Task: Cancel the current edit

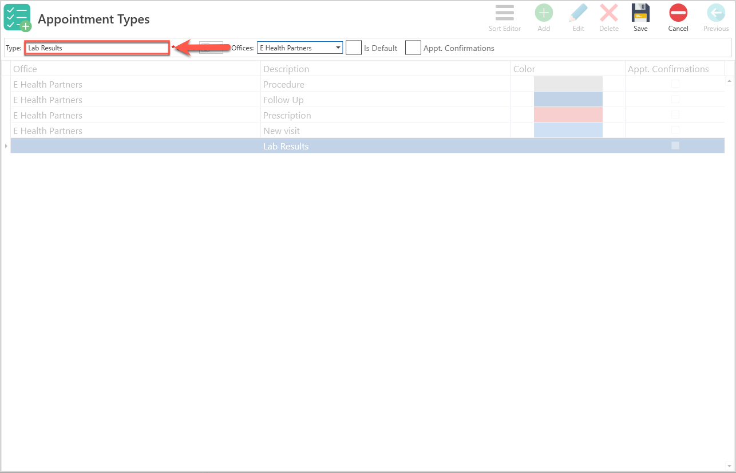Action: point(678,18)
